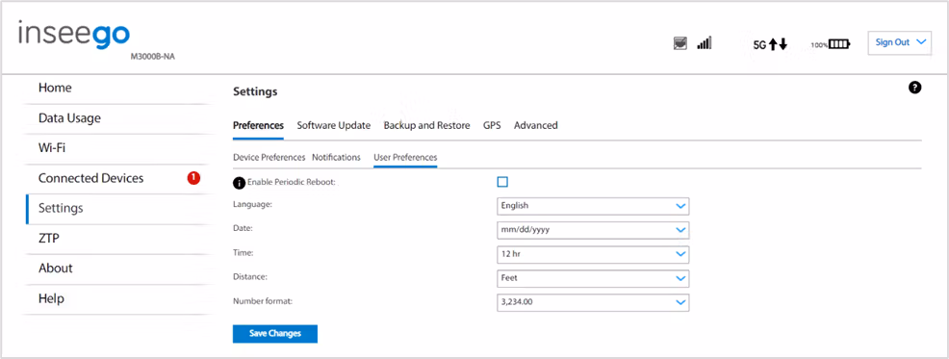Open the Sign Out menu
Image resolution: width=949 pixels, height=359 pixels.
coord(900,42)
